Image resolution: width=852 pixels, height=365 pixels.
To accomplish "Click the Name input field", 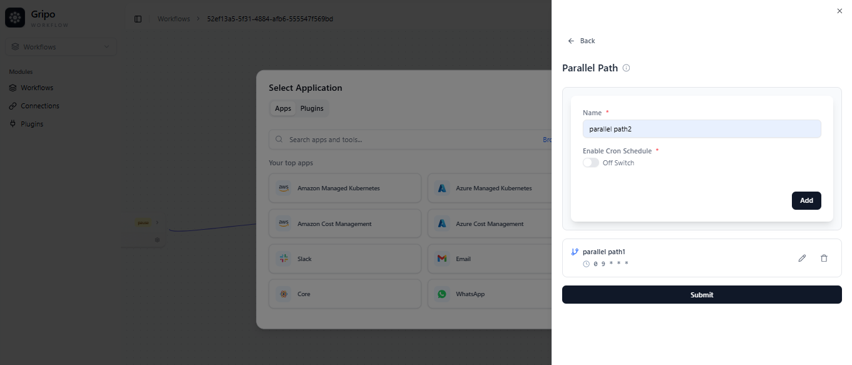I will tap(701, 129).
